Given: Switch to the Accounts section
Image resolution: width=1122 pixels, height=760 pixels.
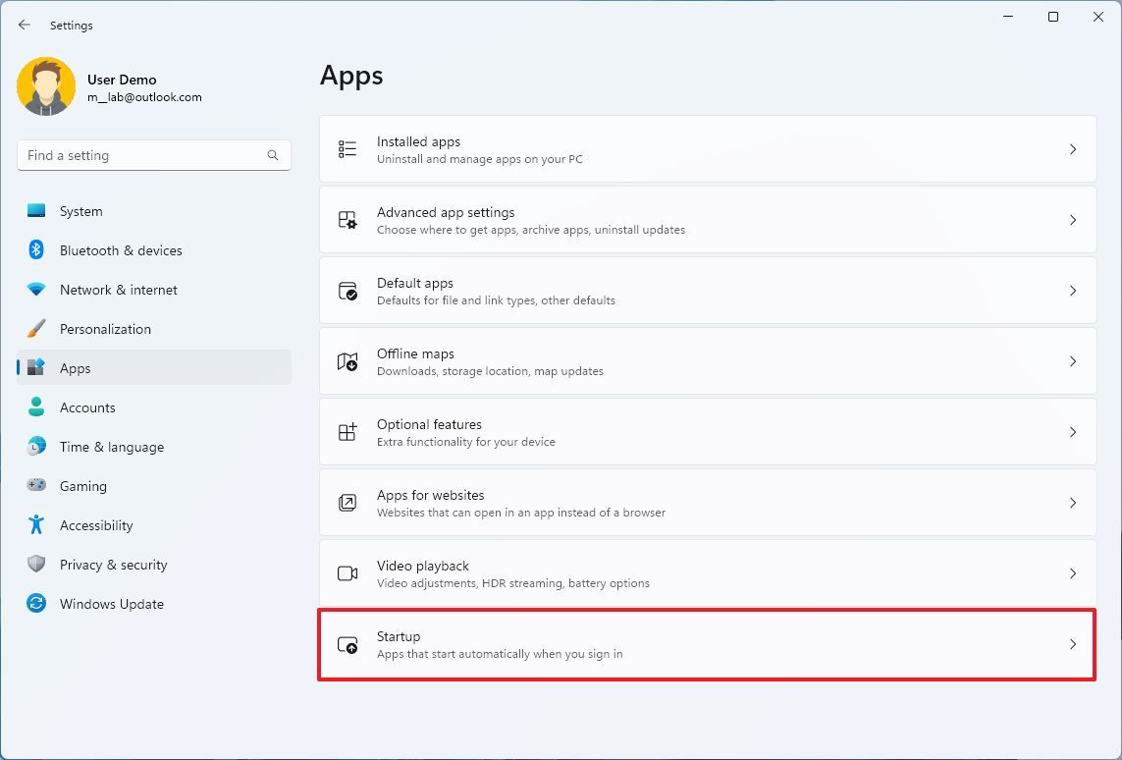Looking at the screenshot, I should click(x=87, y=407).
